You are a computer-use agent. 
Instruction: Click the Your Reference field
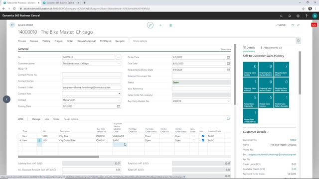pos(201,89)
